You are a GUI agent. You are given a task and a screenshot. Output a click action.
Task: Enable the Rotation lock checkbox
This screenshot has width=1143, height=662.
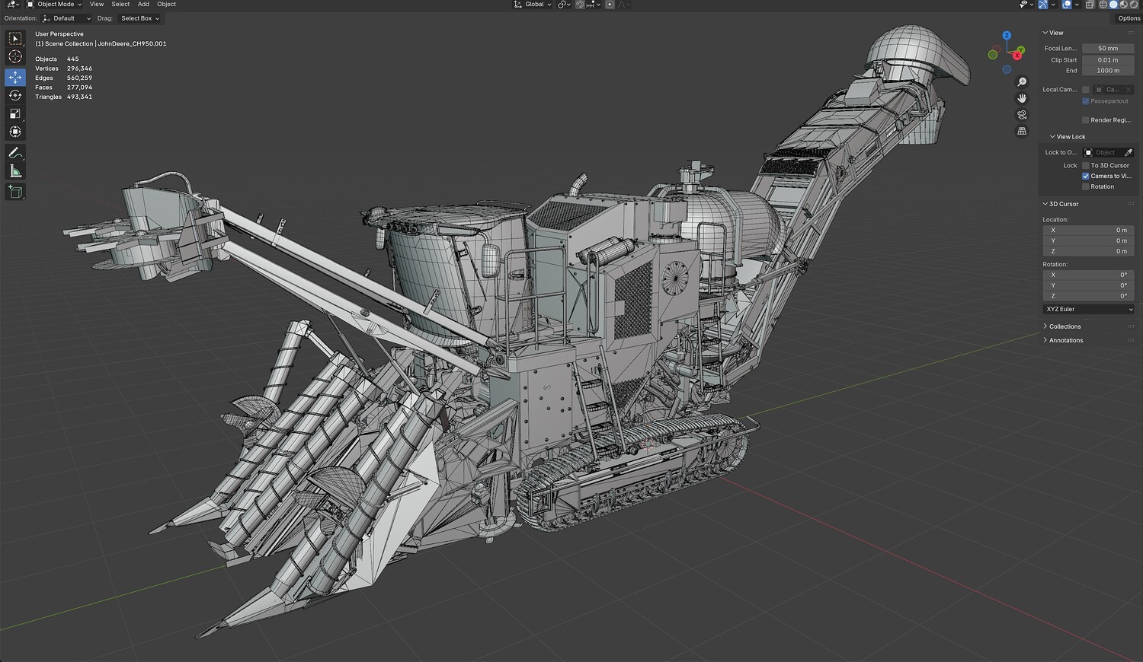(1086, 186)
